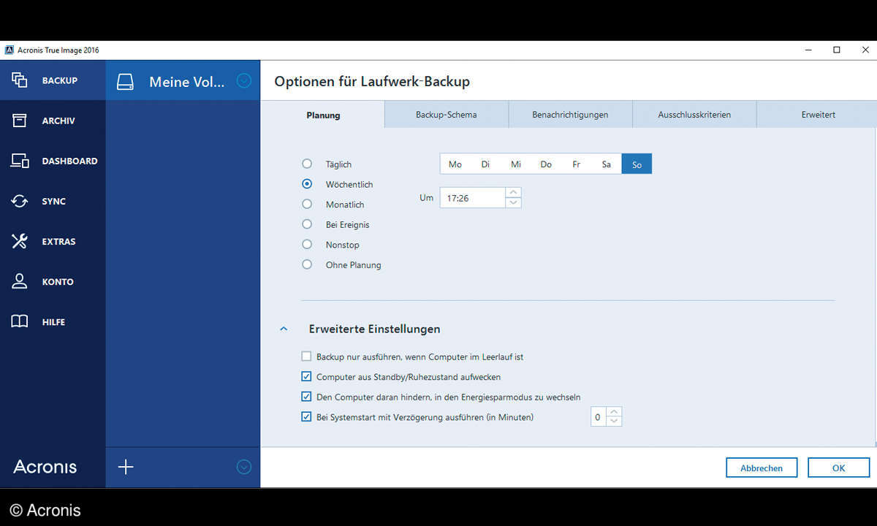Select the Ohne Planung option
877x526 pixels.
307,264
